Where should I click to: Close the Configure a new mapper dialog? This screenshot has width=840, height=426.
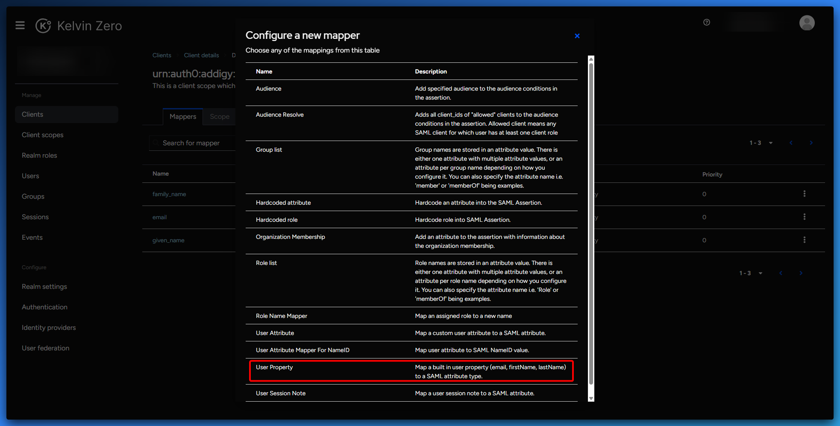(577, 36)
